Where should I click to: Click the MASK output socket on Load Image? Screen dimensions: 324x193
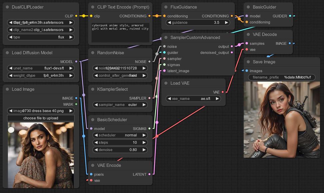[76, 104]
